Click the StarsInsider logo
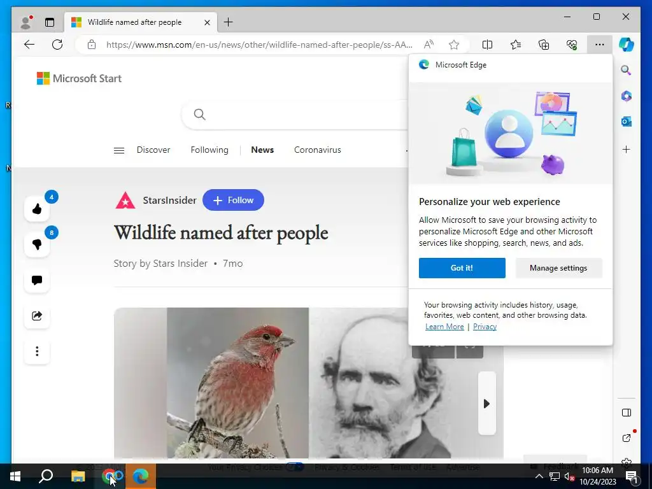This screenshot has height=489, width=652. click(x=125, y=201)
